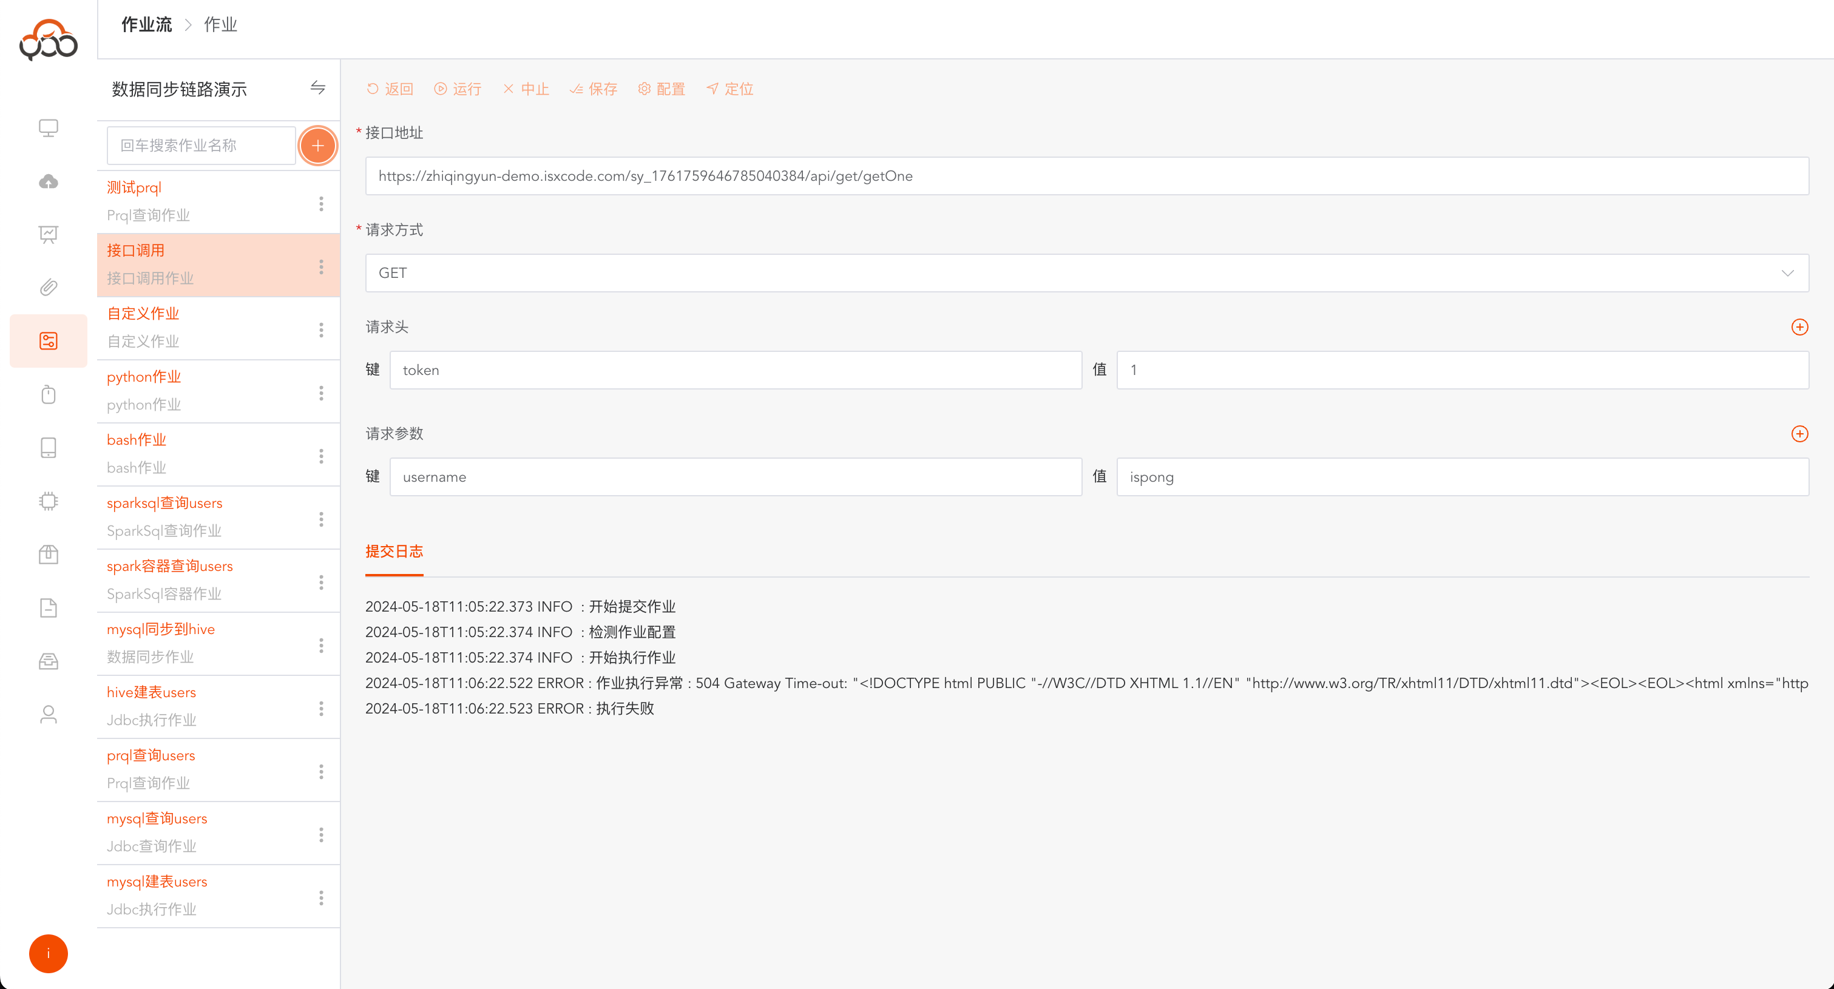Image resolution: width=1834 pixels, height=989 pixels.
Task: Open the user profile sidebar icon
Action: pyautogui.click(x=49, y=714)
